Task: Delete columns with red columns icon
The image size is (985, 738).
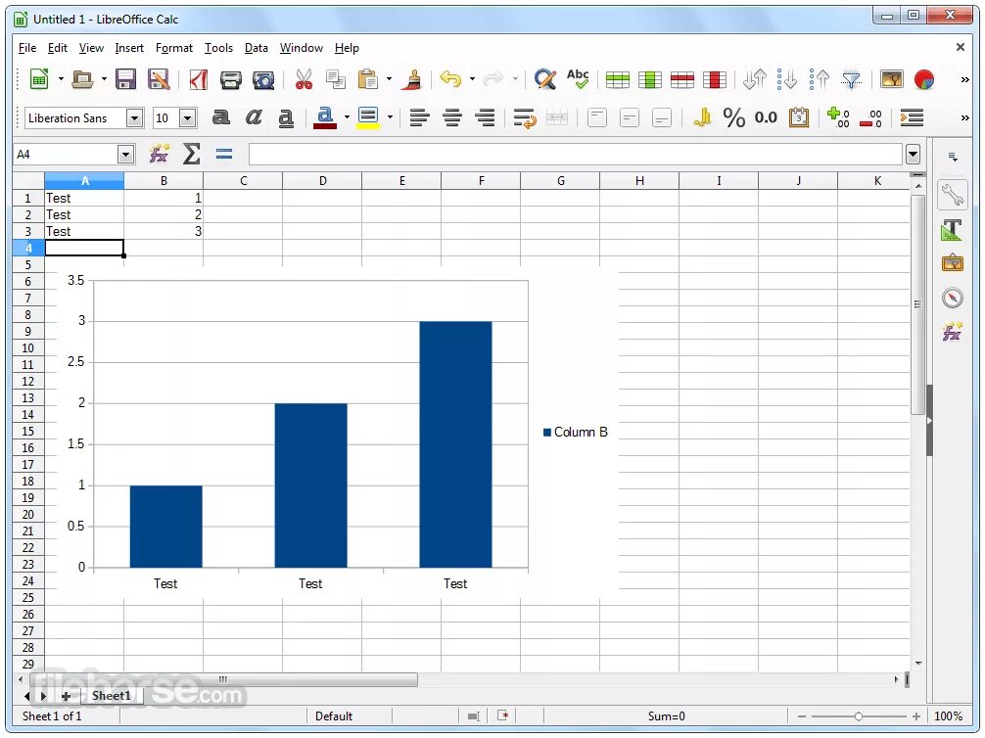Action: click(714, 79)
